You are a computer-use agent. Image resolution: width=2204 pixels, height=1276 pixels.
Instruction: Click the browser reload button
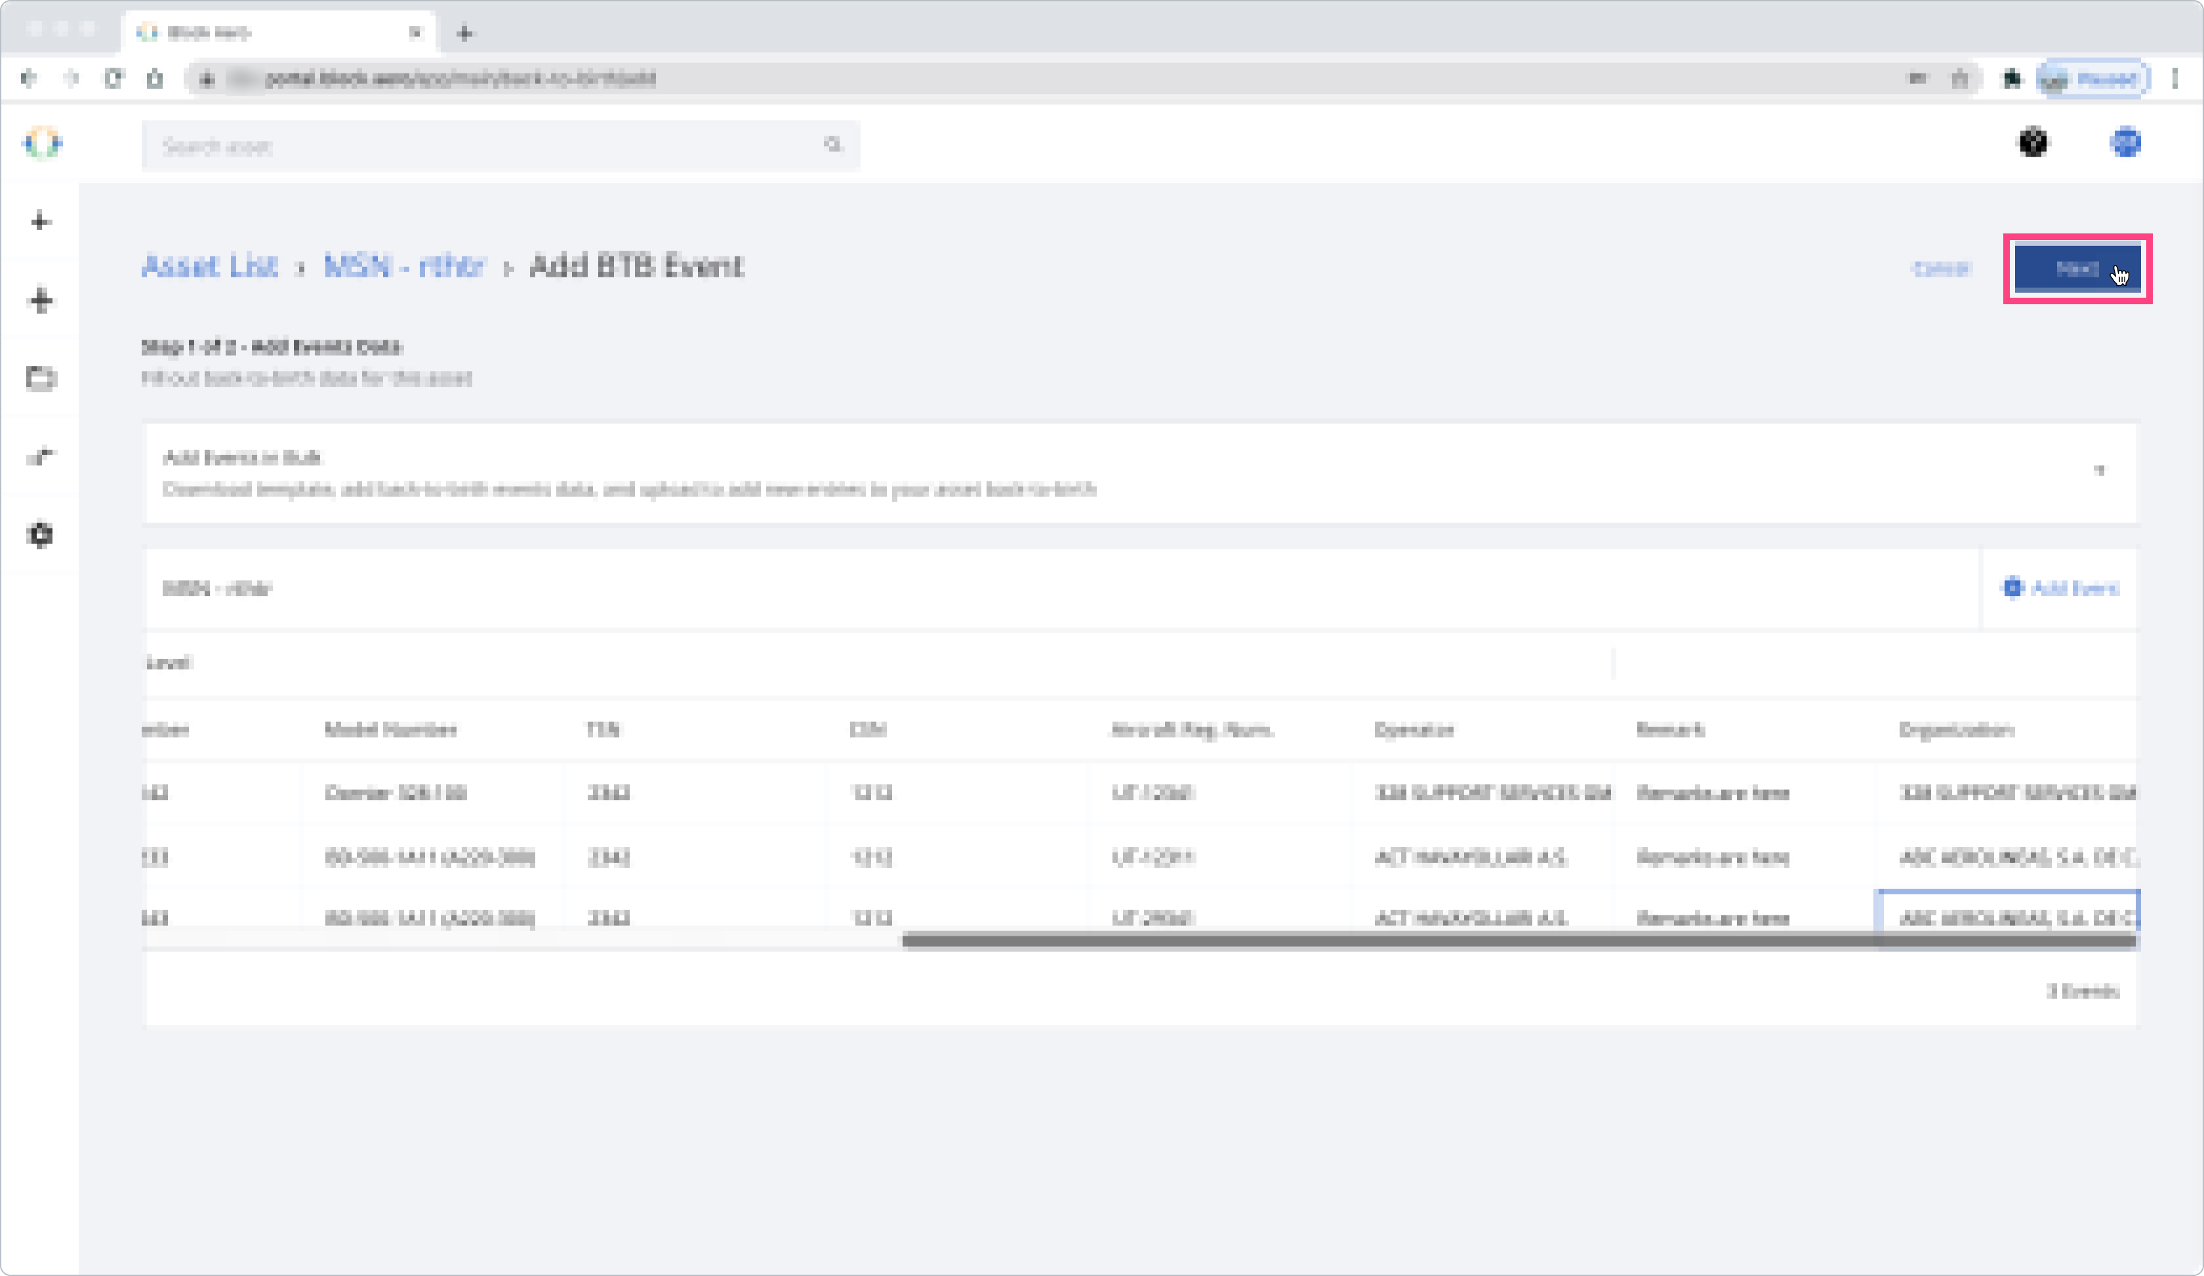click(x=113, y=79)
